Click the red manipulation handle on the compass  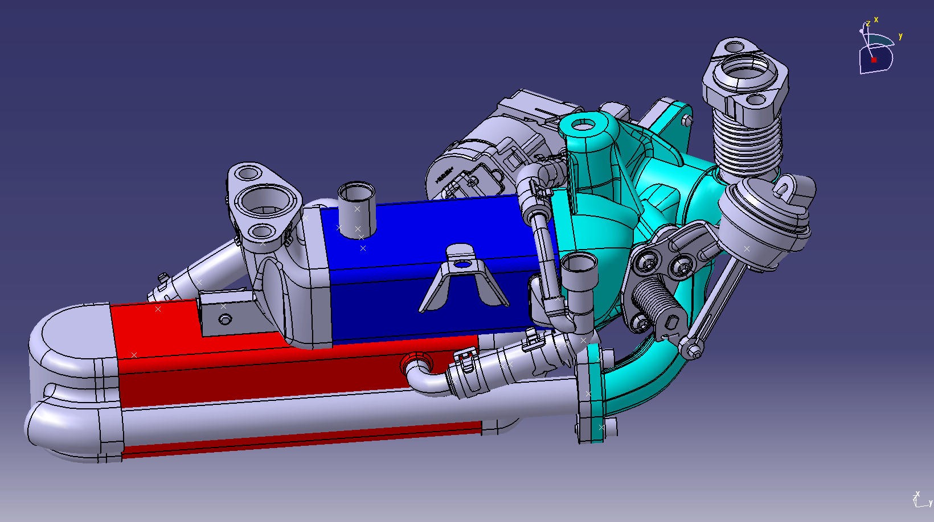[x=874, y=60]
